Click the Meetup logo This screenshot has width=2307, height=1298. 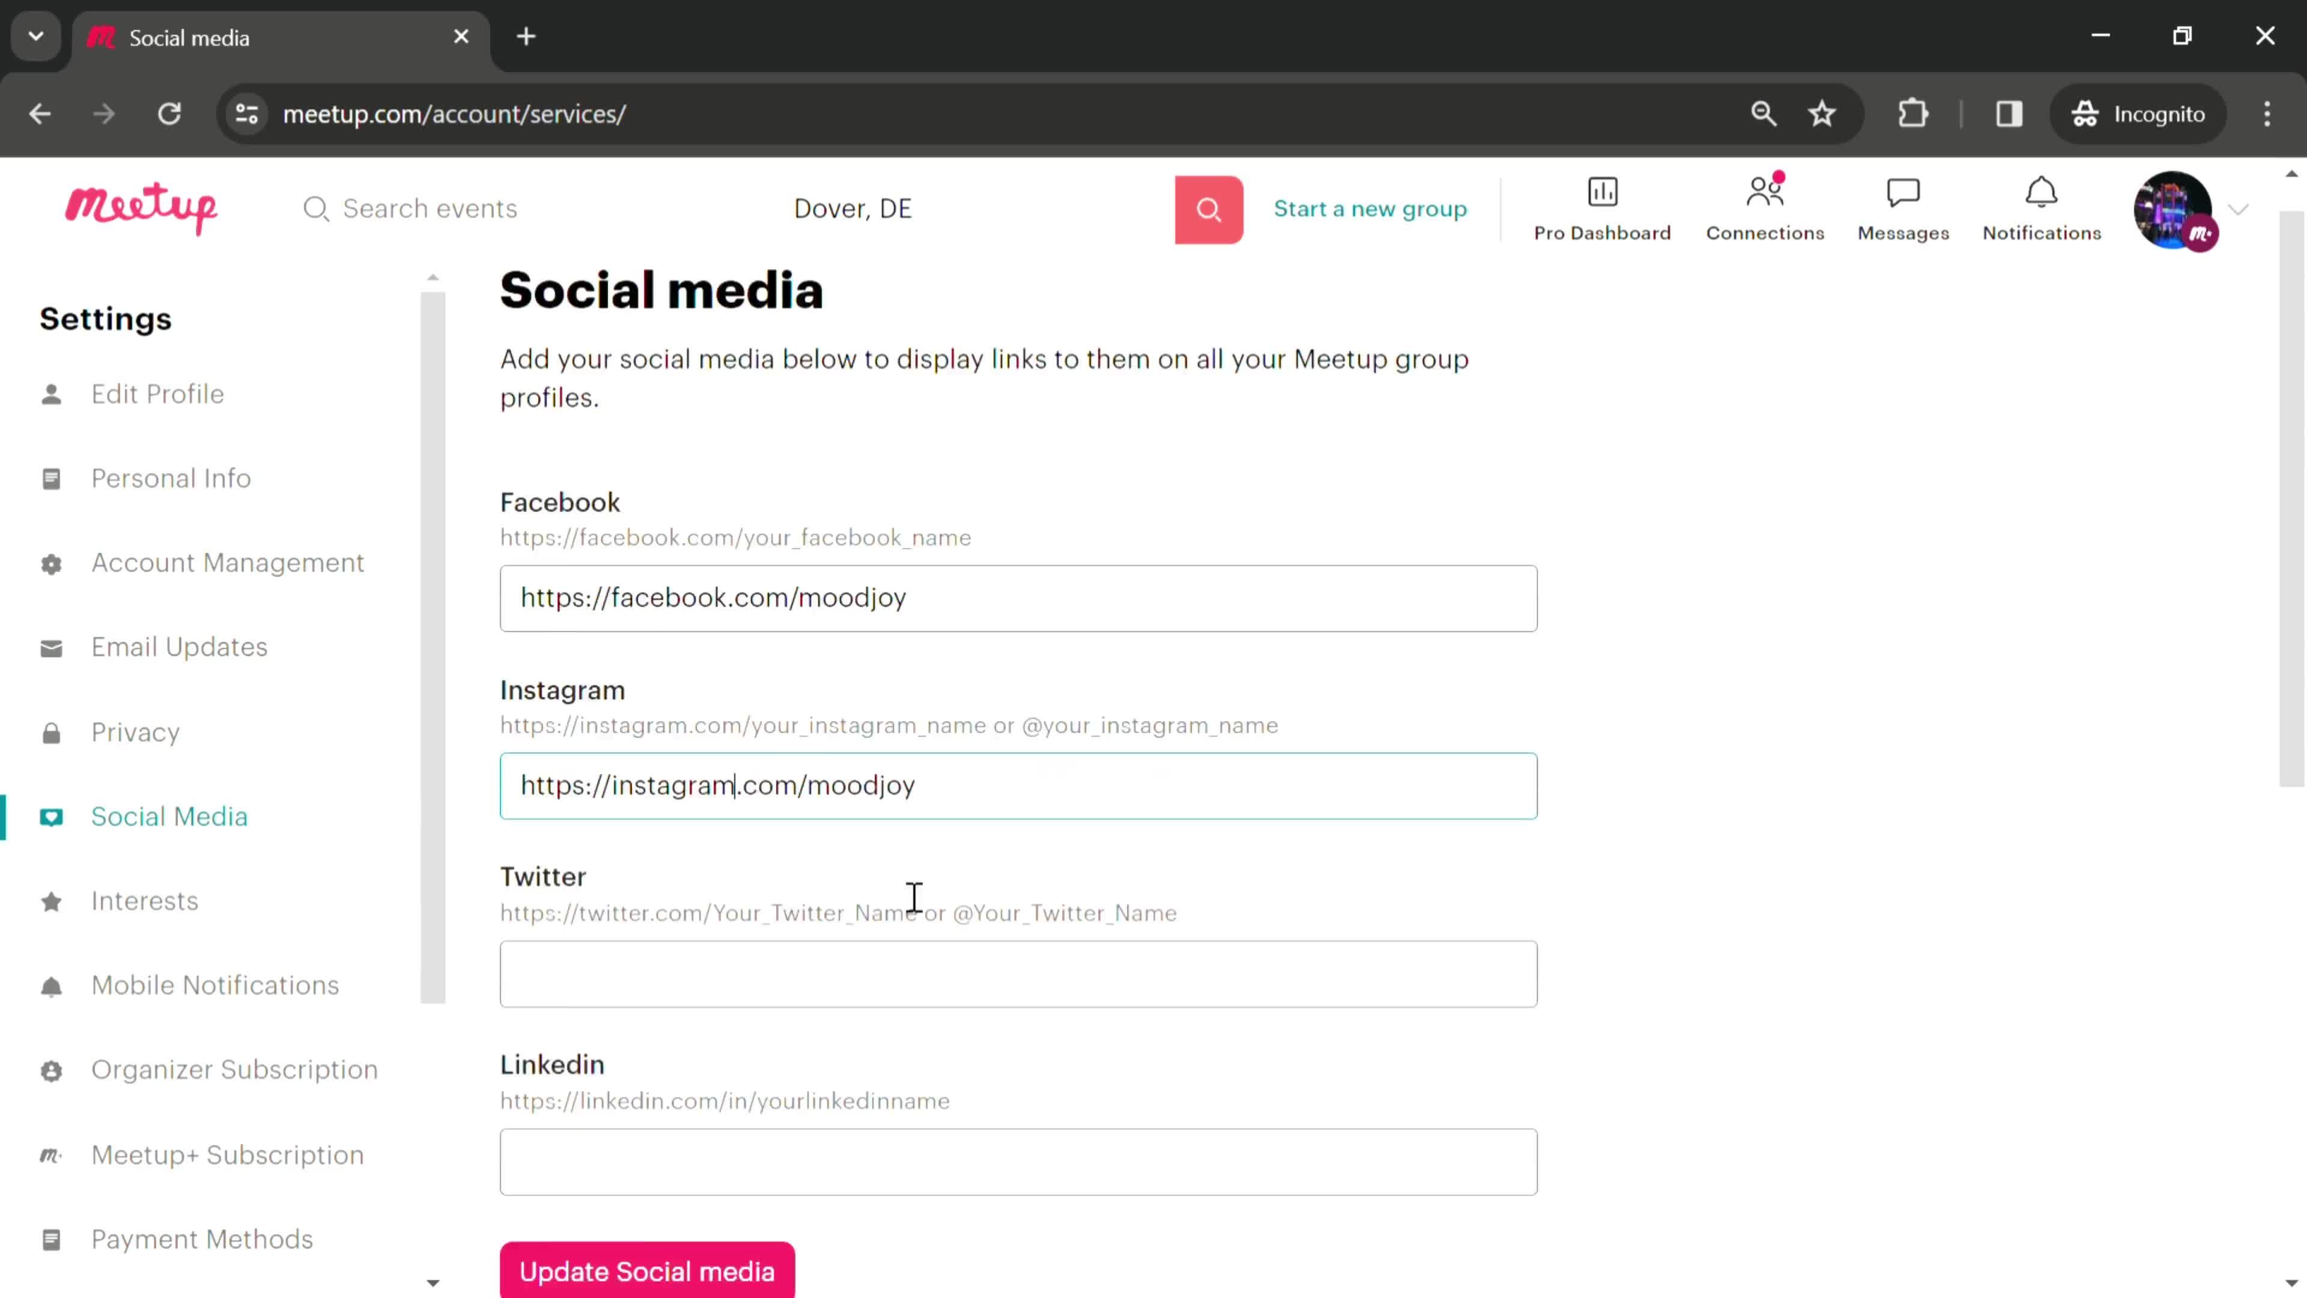click(x=141, y=208)
